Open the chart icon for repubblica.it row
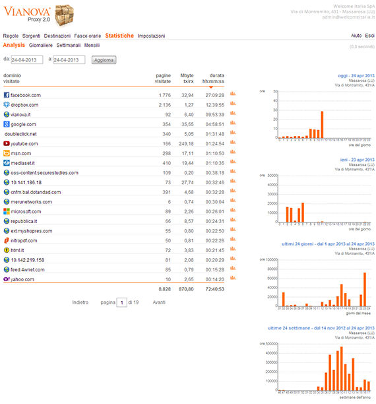376x404 pixels. click(x=233, y=220)
